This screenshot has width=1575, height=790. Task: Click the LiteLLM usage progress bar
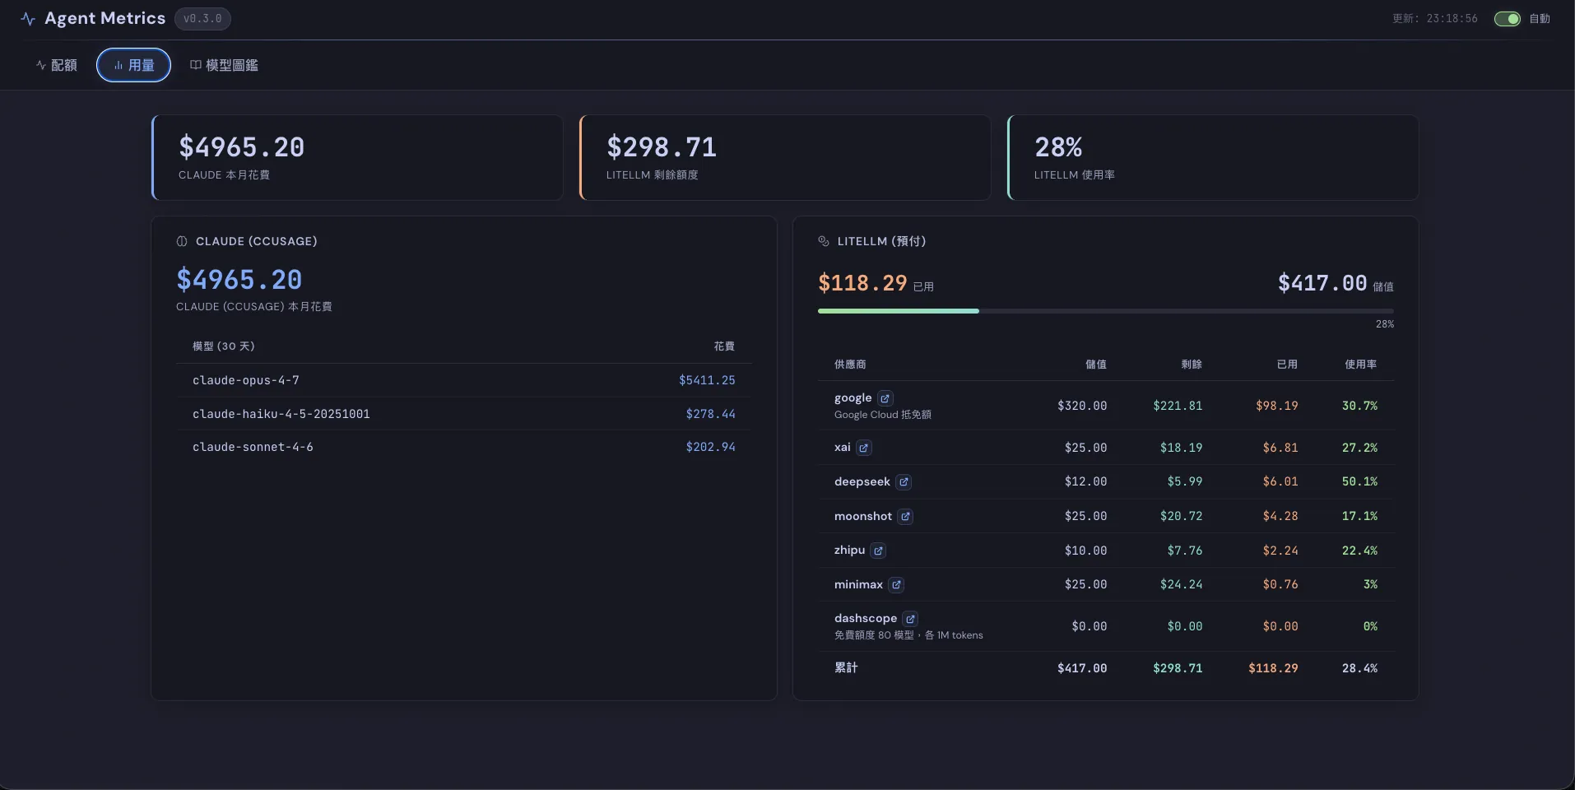click(x=1106, y=311)
